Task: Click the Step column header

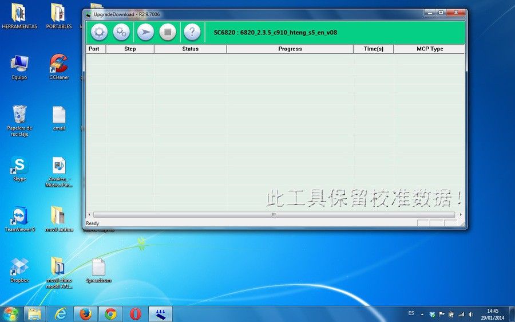Action: [130, 49]
